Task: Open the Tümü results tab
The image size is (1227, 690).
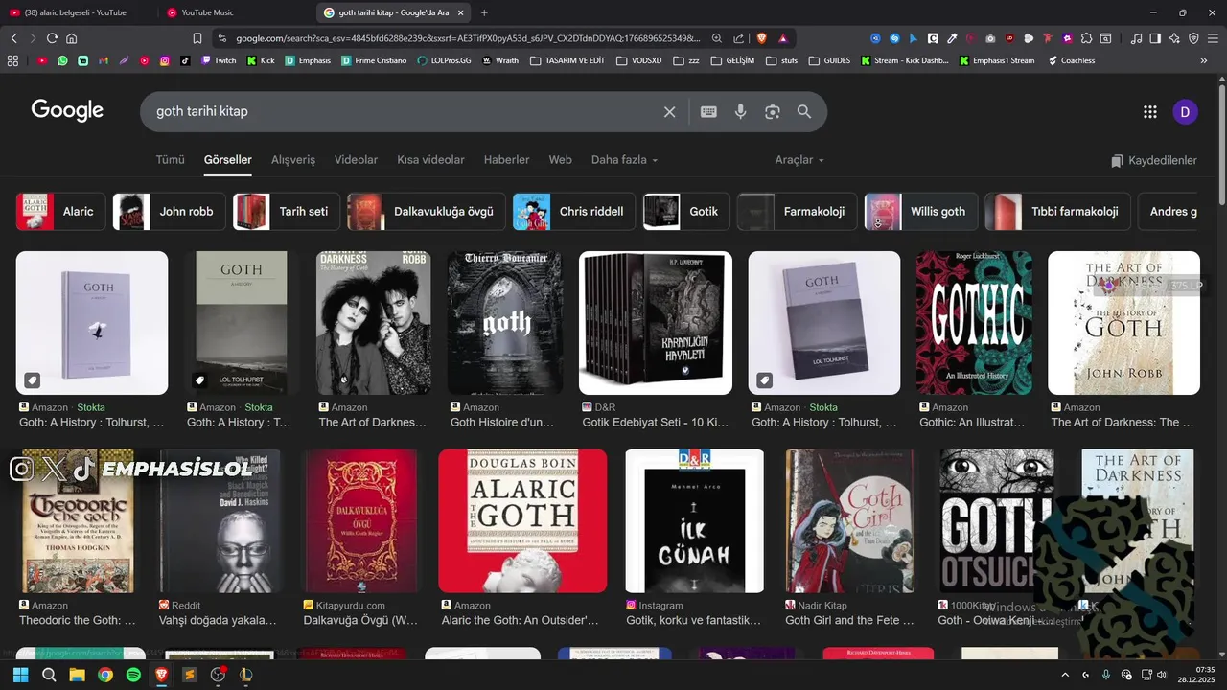Action: [x=170, y=160]
